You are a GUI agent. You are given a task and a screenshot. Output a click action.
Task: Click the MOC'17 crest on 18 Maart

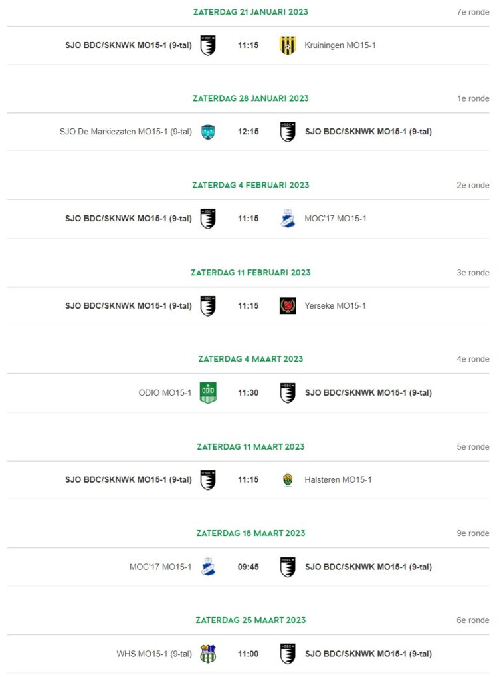pos(208,567)
